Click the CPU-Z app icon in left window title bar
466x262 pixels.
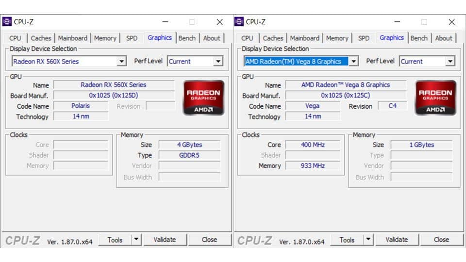click(x=7, y=22)
